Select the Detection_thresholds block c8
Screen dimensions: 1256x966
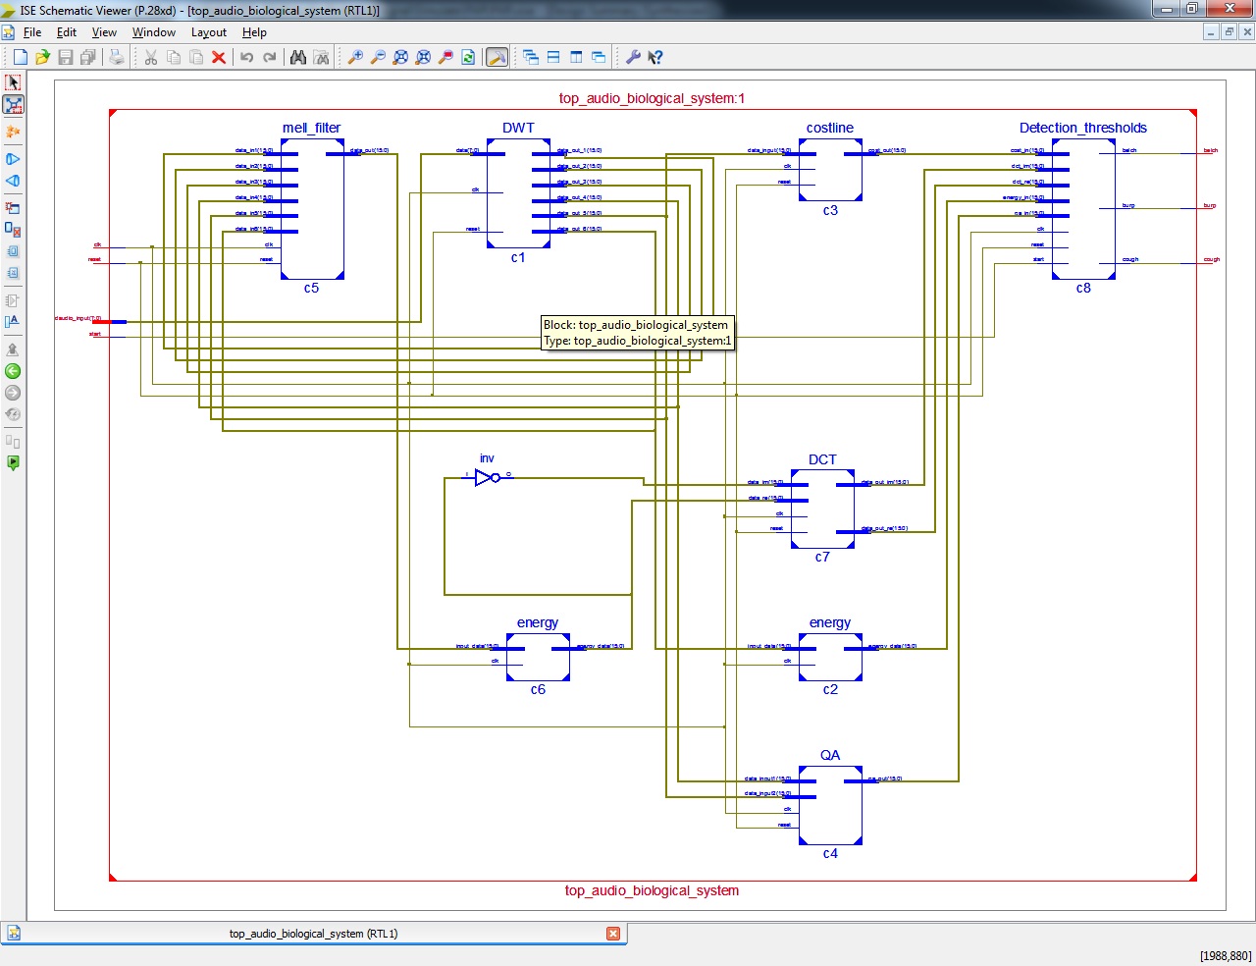pos(1083,209)
